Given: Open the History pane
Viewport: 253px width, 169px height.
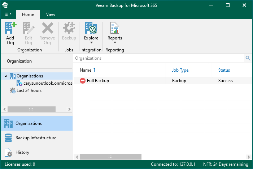Looking at the screenshot, I should click(22, 152).
